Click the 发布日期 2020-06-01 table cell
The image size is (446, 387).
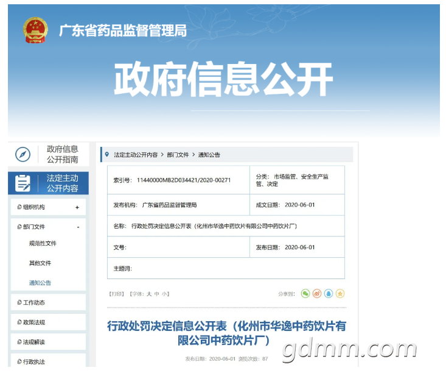click(x=297, y=247)
